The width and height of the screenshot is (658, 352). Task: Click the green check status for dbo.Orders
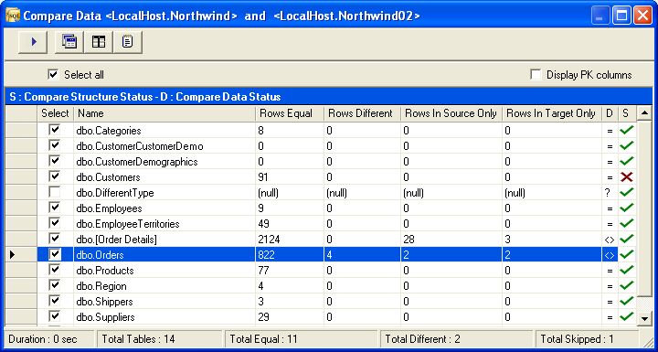pos(627,255)
